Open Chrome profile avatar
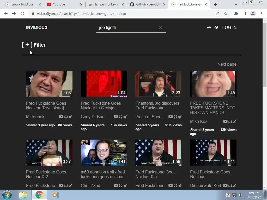This screenshot has width=267, height=200. [253, 14]
